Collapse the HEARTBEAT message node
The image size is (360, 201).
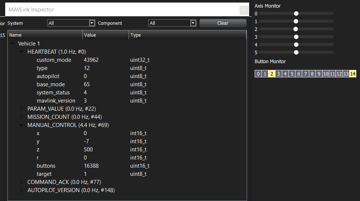click(x=22, y=52)
